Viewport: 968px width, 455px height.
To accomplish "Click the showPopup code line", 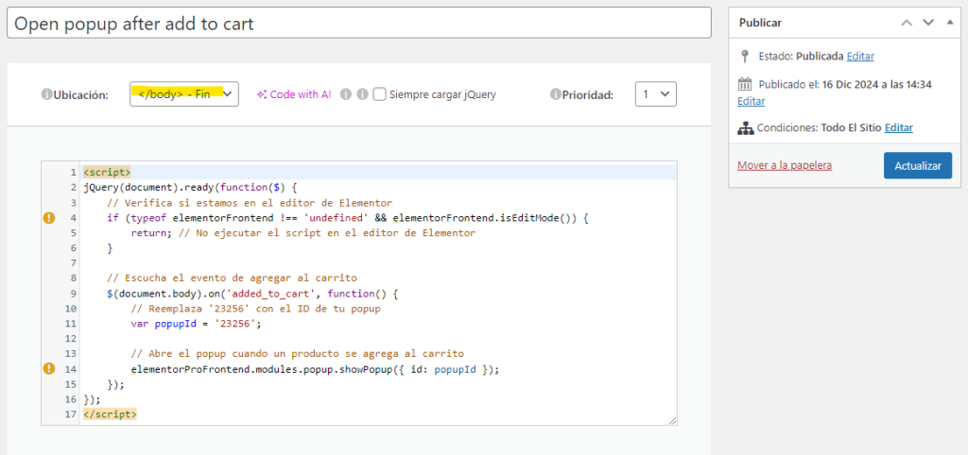I will point(314,369).
